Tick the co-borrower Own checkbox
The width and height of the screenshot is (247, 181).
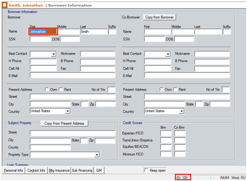pos(162,90)
